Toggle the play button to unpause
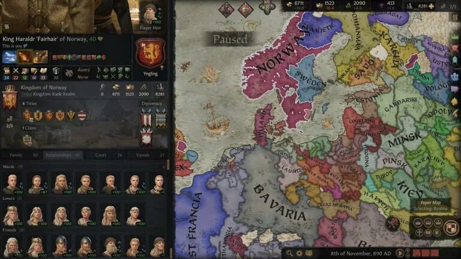Image resolution: width=461 pixels, height=259 pixels. (x=399, y=253)
